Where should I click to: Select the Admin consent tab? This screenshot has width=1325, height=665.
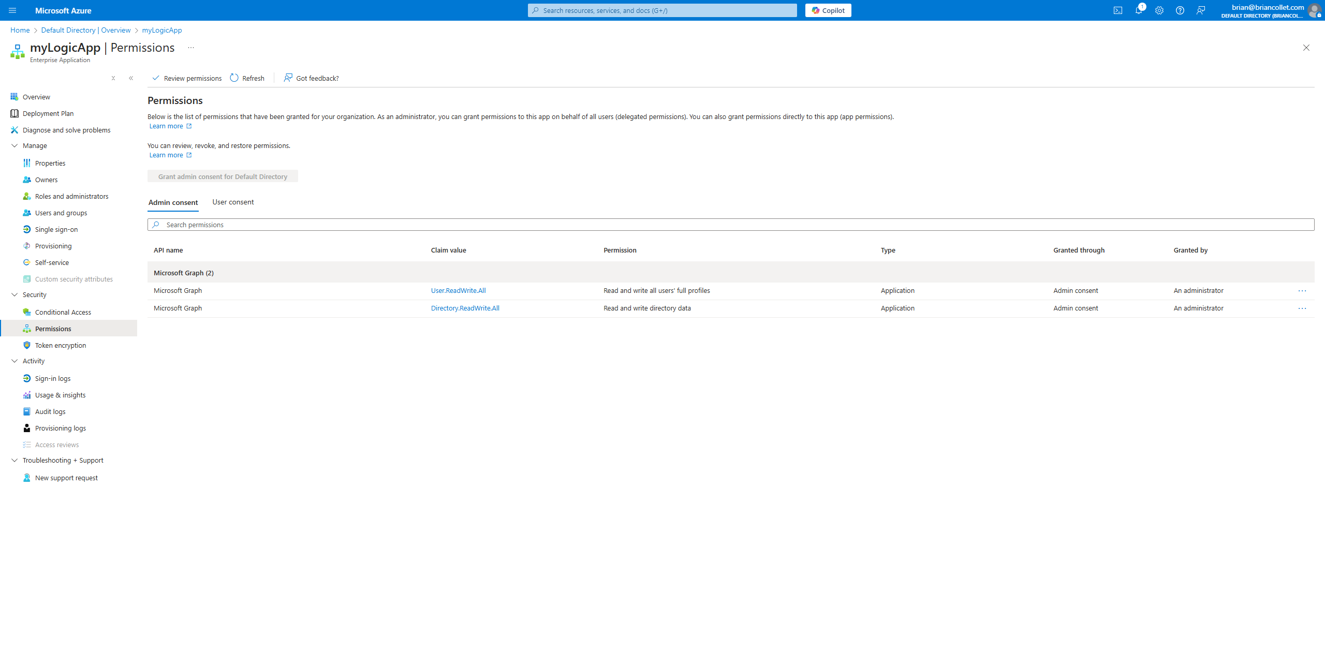click(173, 202)
